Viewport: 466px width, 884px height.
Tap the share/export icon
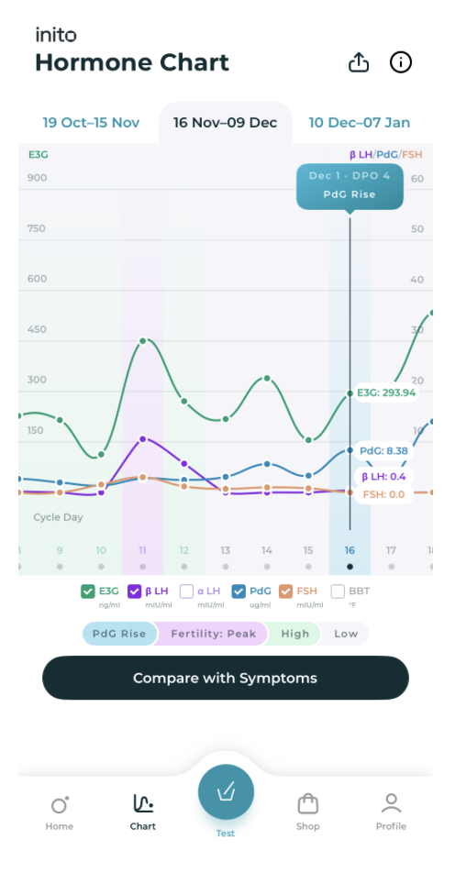(359, 62)
